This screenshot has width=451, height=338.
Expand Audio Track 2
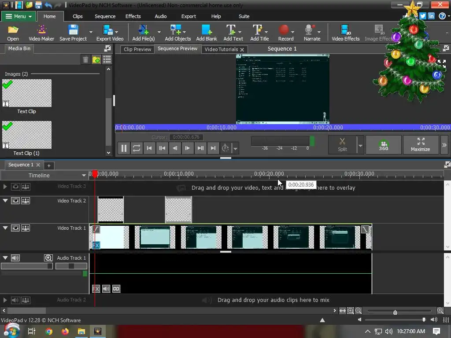(x=5, y=300)
